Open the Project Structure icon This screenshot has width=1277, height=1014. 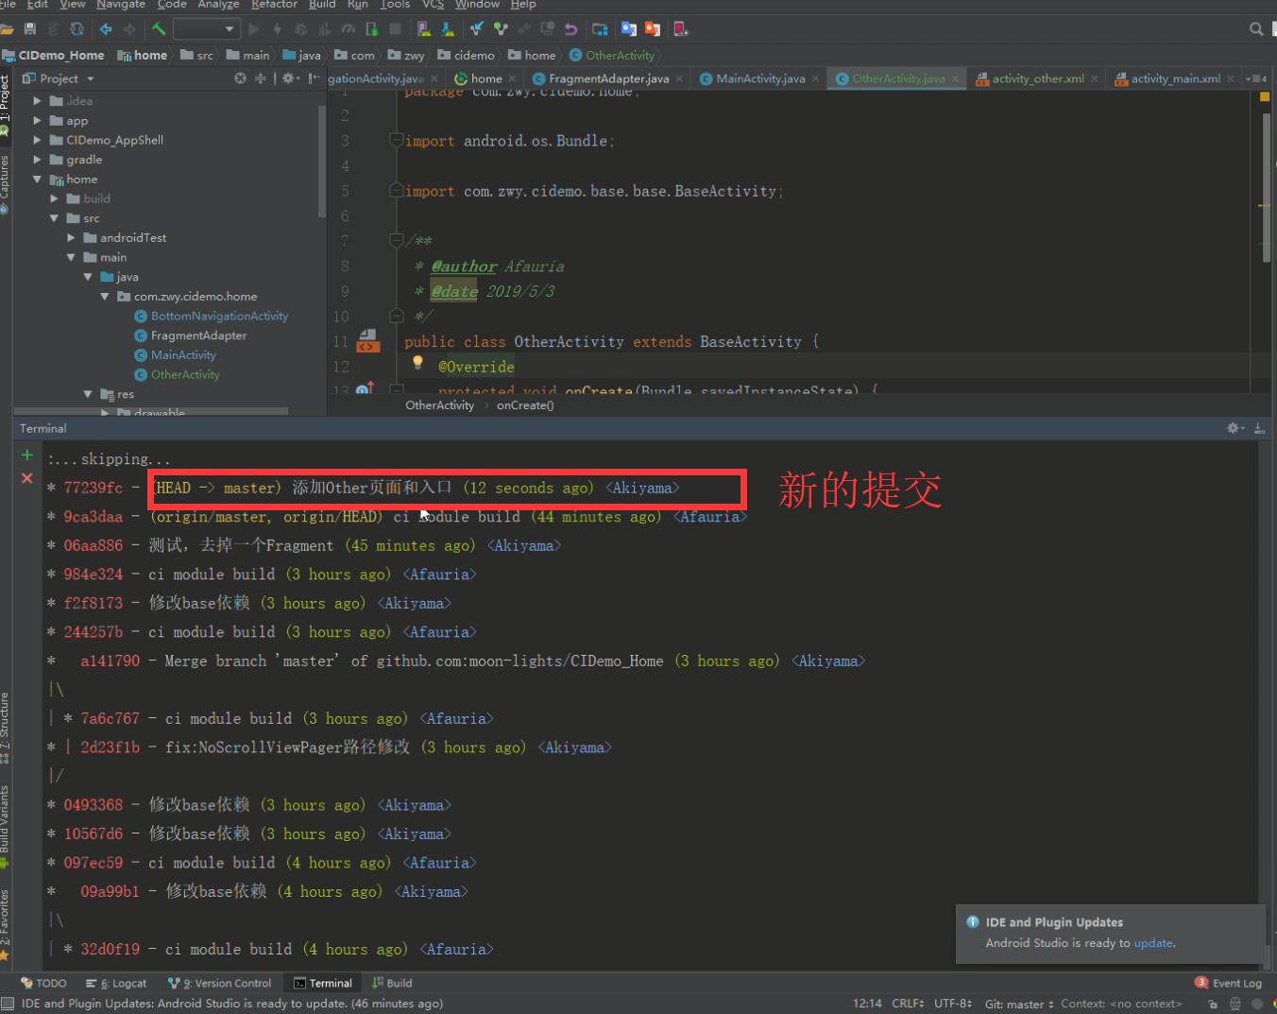coord(600,29)
